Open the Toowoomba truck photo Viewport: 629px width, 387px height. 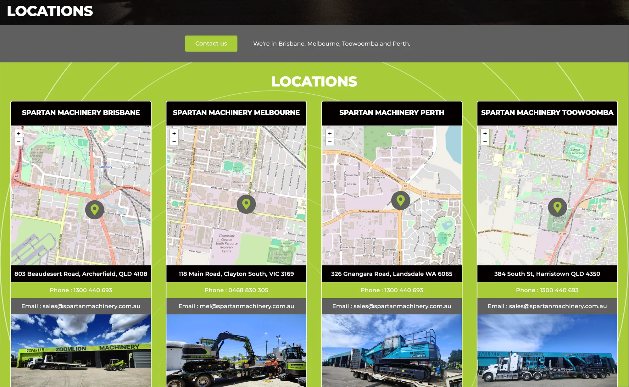(x=547, y=351)
